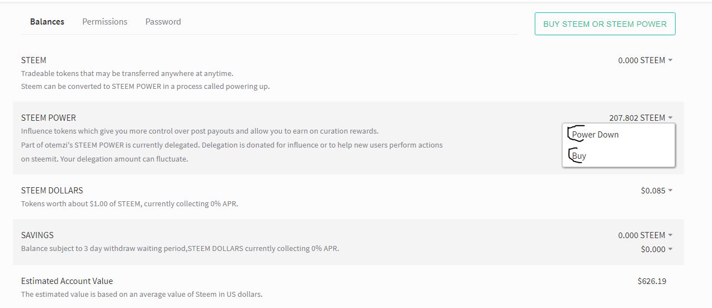Screen dimensions: 712x308
Task: Select the Balances tab
Action: (x=47, y=22)
